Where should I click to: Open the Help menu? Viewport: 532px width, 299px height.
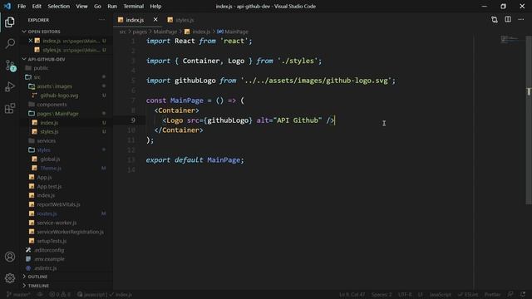pyautogui.click(x=155, y=6)
